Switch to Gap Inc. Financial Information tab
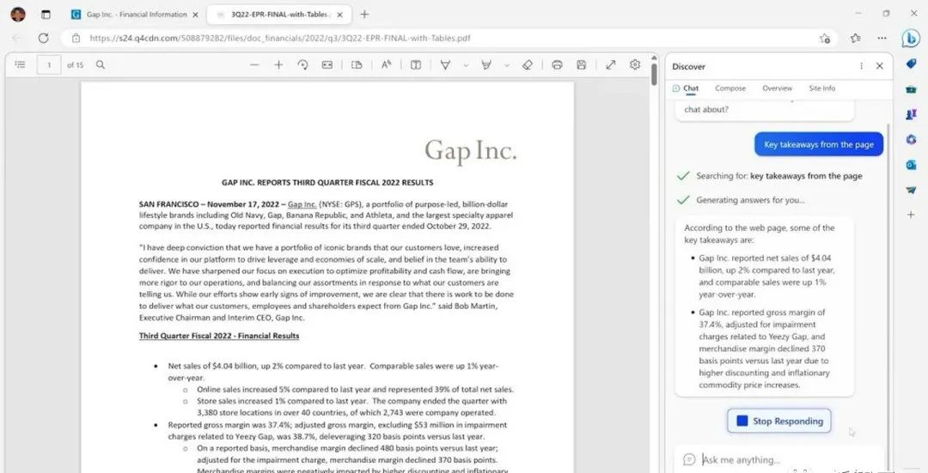The image size is (928, 473). 134,15
